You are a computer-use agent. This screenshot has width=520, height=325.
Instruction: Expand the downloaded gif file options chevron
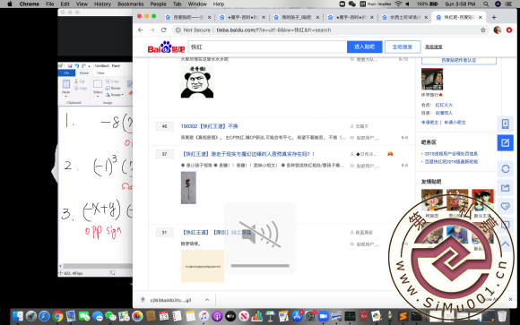pos(207,300)
